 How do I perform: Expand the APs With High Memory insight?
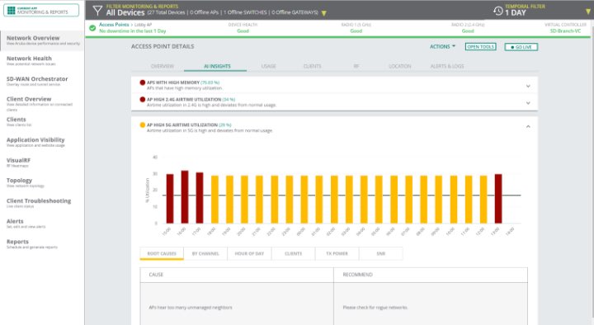tap(528, 86)
